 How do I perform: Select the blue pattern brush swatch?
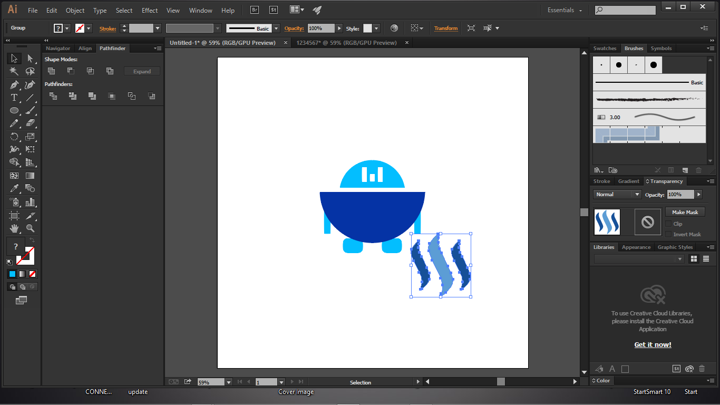click(x=627, y=134)
